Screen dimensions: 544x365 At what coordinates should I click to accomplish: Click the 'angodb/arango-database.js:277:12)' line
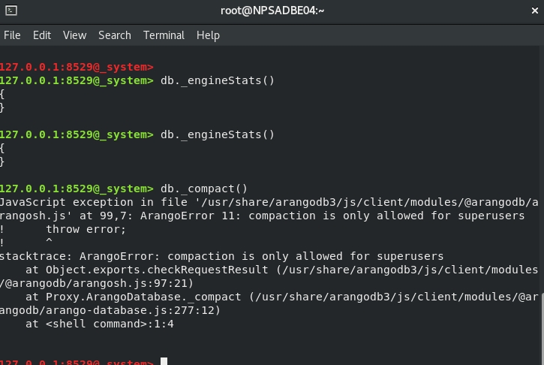tap(110, 310)
